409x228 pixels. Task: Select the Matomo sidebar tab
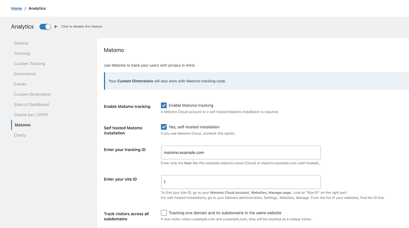23,125
